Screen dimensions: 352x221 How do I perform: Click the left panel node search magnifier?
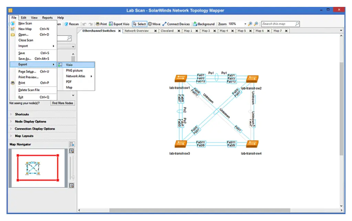click(x=69, y=38)
